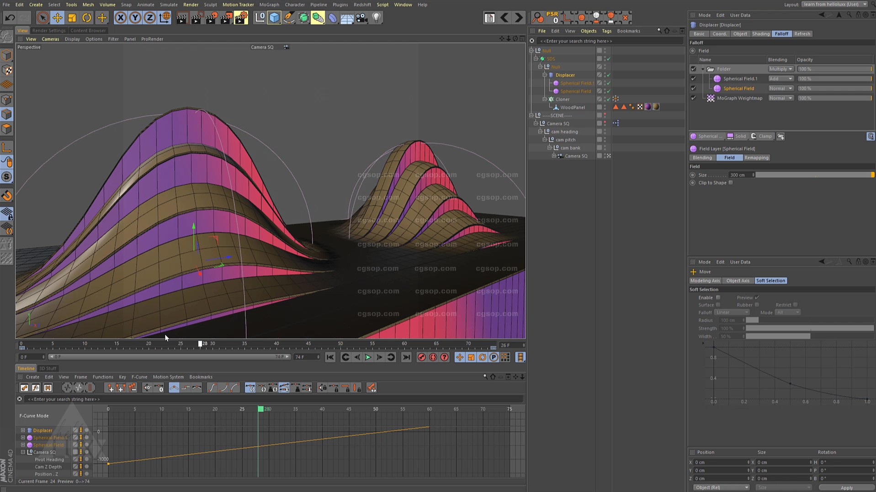
Task: Enable the Soft Selection checkbox
Action: pos(718,297)
